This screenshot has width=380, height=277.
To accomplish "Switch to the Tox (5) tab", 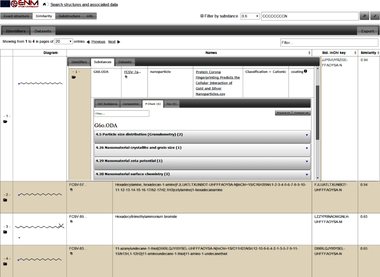I will (x=171, y=104).
